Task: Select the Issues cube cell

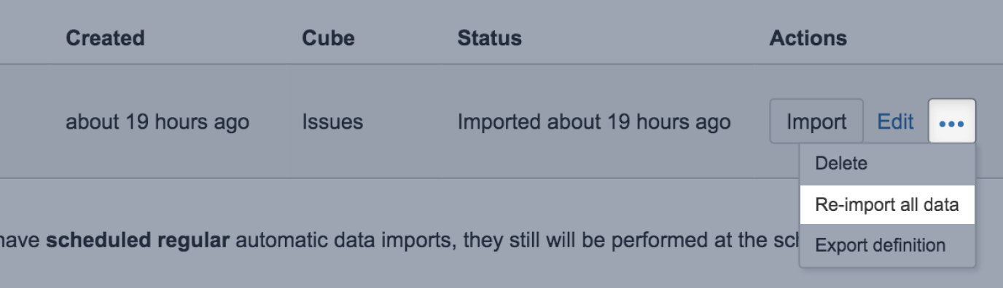Action: point(332,122)
